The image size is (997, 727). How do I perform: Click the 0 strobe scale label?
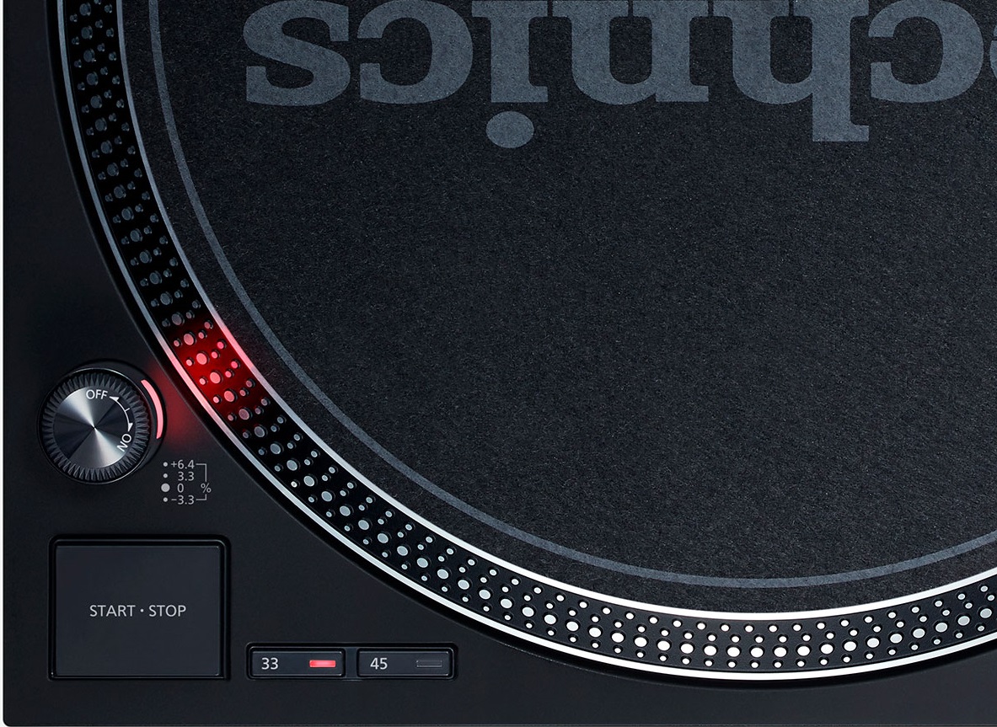[180, 488]
